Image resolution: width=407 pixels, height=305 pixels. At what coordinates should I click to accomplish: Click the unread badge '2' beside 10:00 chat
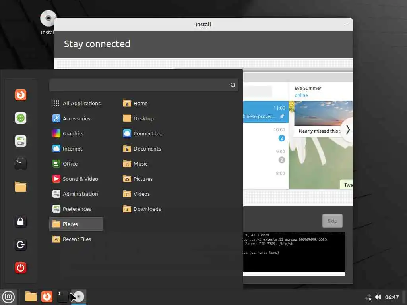(x=282, y=138)
